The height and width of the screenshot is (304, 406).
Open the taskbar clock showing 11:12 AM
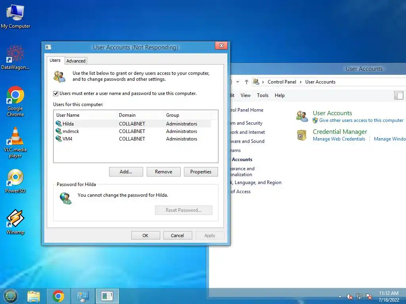tap(389, 296)
